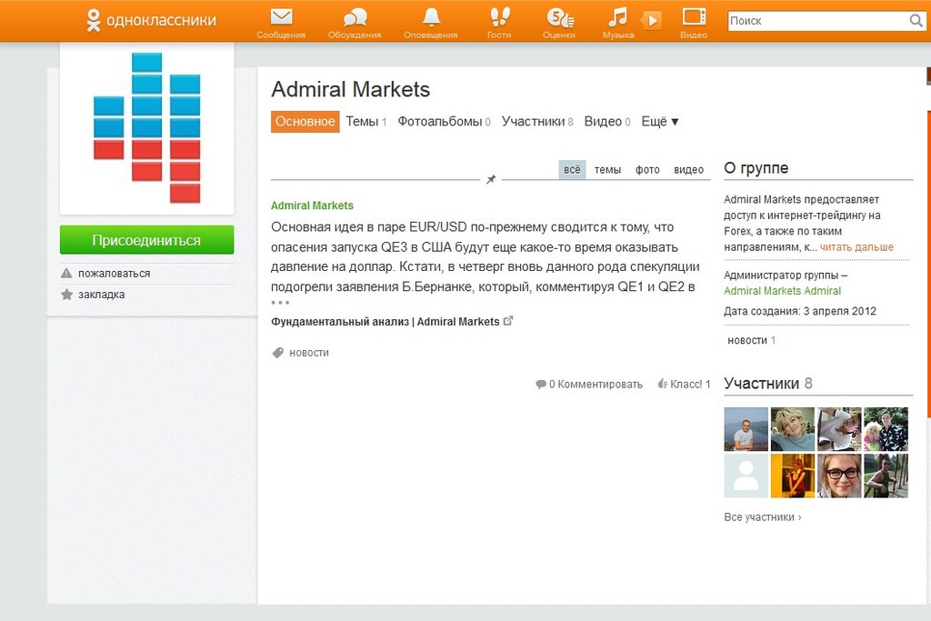Click Класс! like button
Image resolution: width=931 pixels, height=621 pixels.
pyautogui.click(x=684, y=384)
